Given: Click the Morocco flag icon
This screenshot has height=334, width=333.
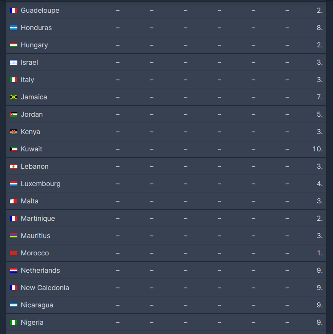Looking at the screenshot, I should (14, 253).
